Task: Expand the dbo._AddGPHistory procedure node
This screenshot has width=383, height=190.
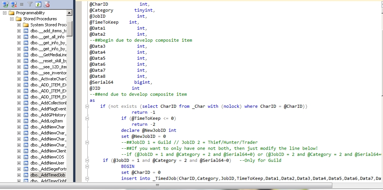Action: point(19,115)
